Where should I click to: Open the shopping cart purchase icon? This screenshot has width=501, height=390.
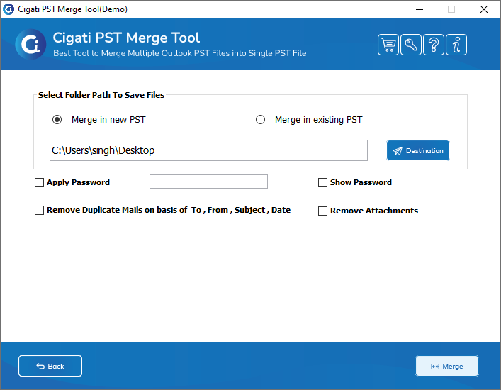388,45
